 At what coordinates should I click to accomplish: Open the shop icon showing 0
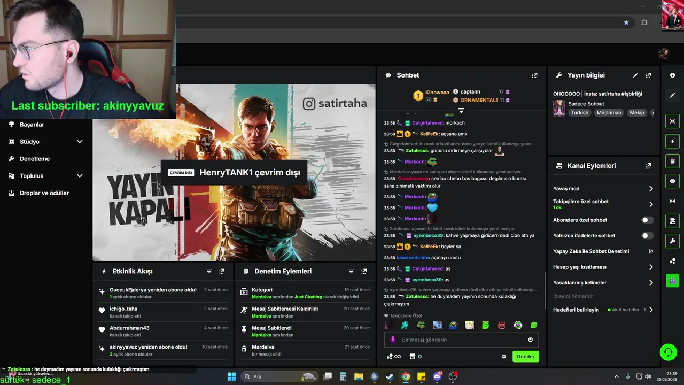[x=415, y=356]
